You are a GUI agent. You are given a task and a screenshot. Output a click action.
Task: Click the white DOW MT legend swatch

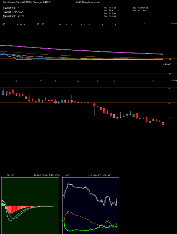pos(4,12)
